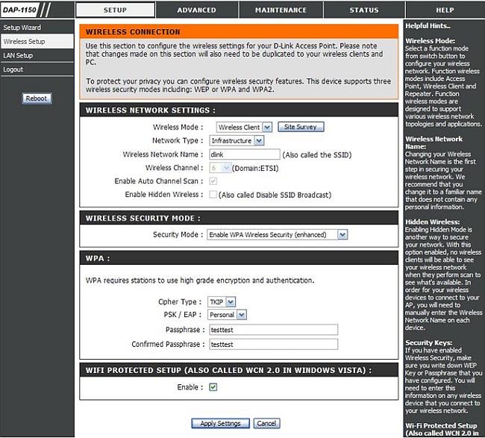Click the Site Survey button
Screen dimensions: 485x438
(301, 127)
